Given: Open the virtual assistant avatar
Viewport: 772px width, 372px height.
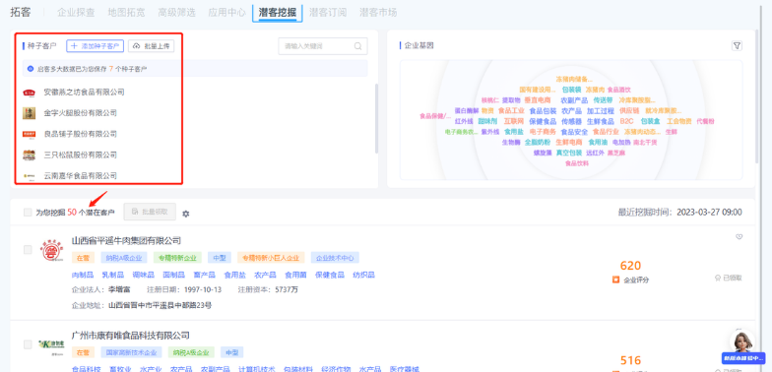Looking at the screenshot, I should point(742,341).
